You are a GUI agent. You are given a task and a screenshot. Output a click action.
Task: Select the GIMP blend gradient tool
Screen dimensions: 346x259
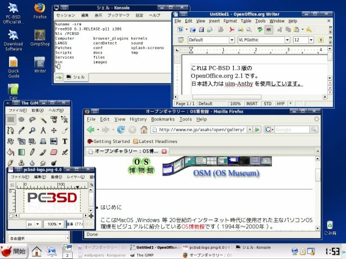tap(21, 152)
